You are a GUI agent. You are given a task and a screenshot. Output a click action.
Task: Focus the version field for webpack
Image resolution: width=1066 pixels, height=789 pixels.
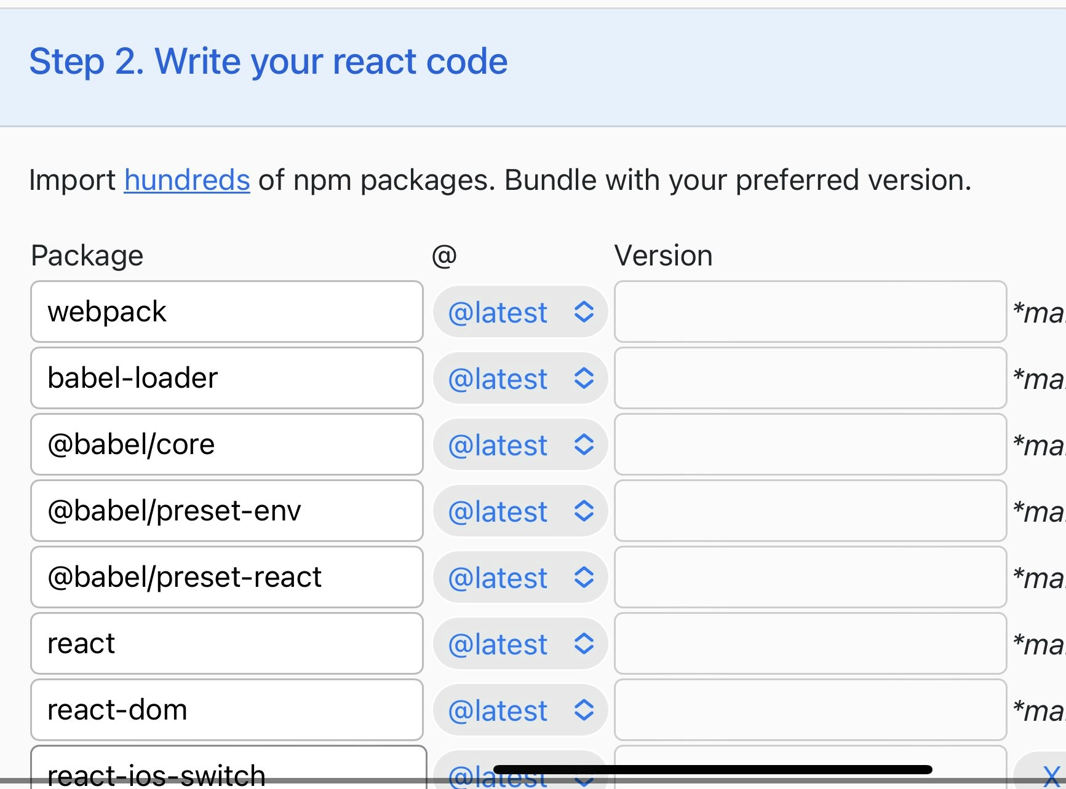(811, 312)
